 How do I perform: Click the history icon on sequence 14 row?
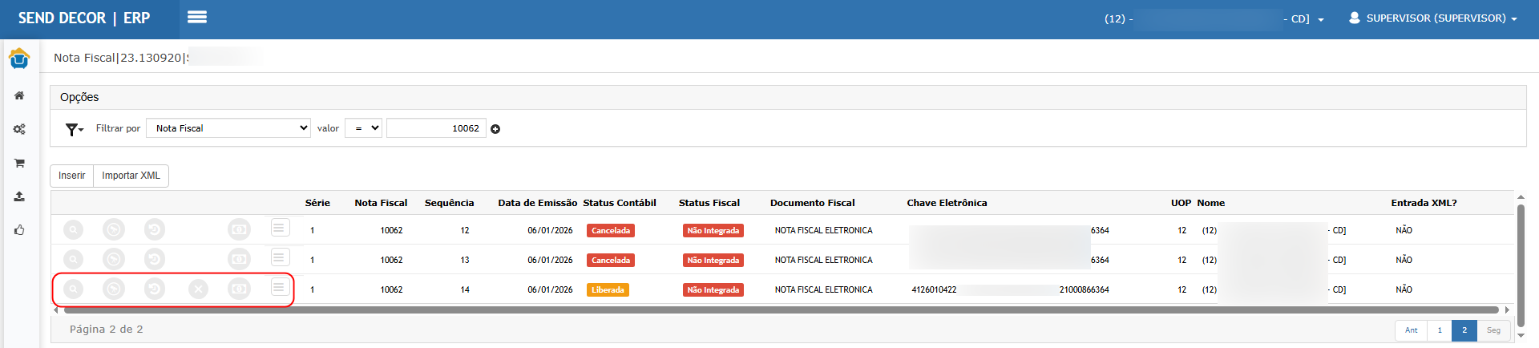click(155, 289)
